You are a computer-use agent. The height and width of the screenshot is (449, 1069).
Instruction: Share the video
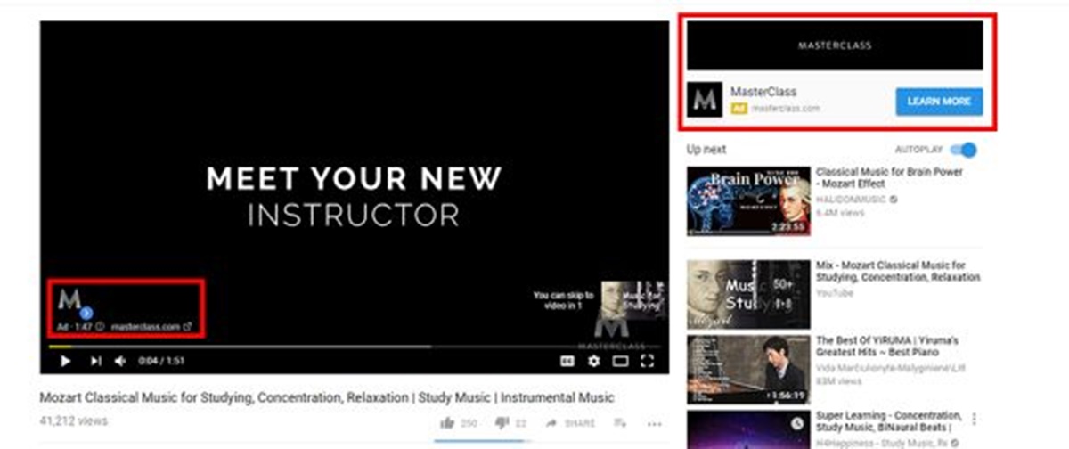[x=571, y=423]
